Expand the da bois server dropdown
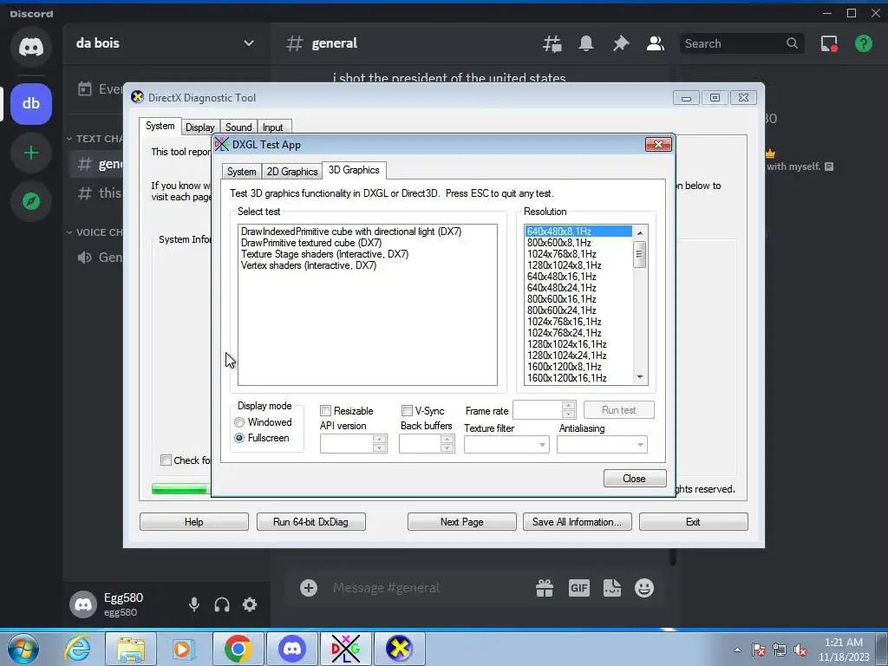 coord(248,43)
